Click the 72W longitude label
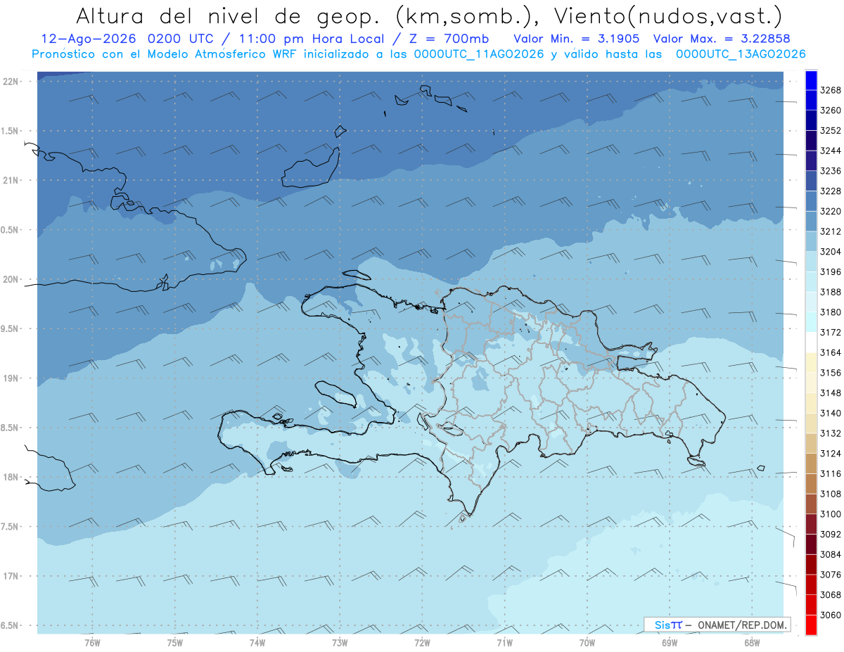The image size is (844, 652). pos(422,642)
